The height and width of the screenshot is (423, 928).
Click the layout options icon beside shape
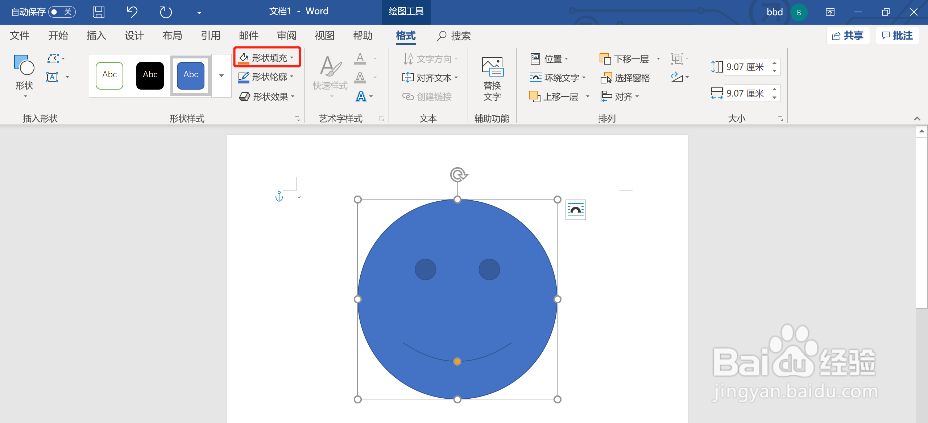click(575, 210)
